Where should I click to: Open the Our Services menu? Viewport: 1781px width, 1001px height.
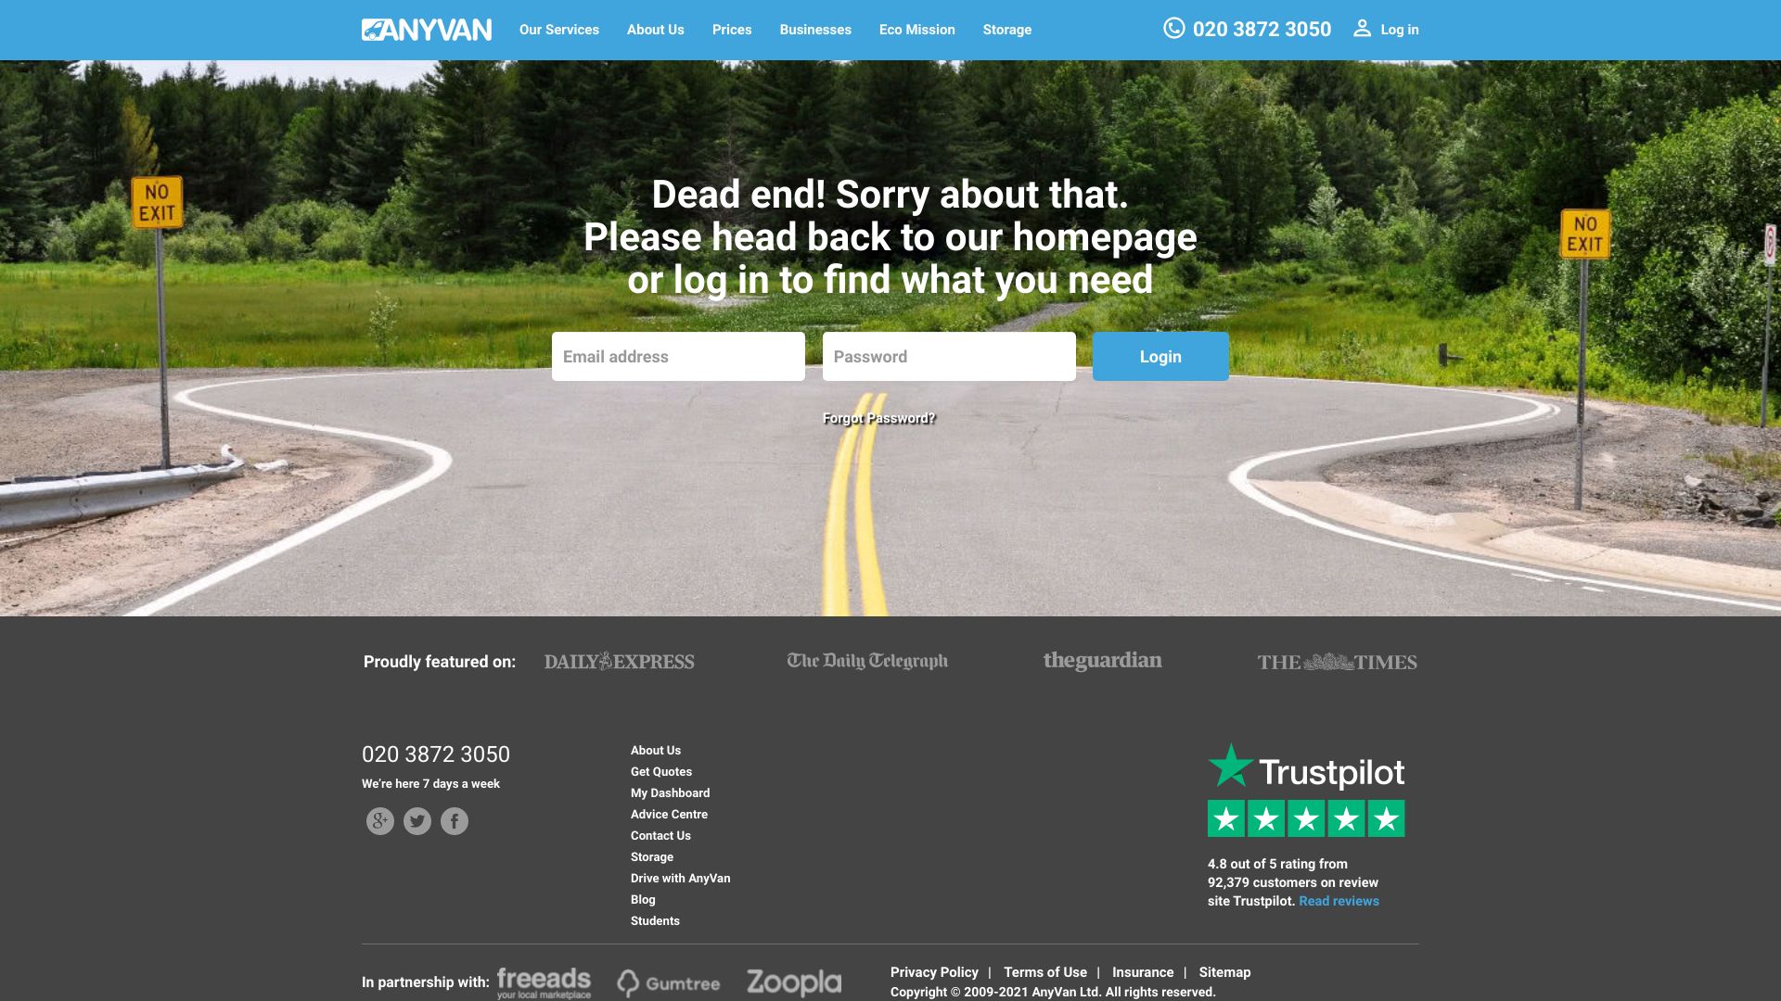point(559,30)
